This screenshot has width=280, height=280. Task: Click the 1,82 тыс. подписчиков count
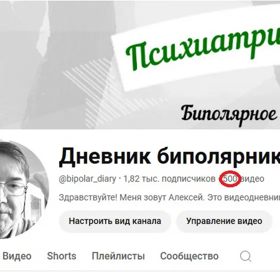click(x=169, y=179)
